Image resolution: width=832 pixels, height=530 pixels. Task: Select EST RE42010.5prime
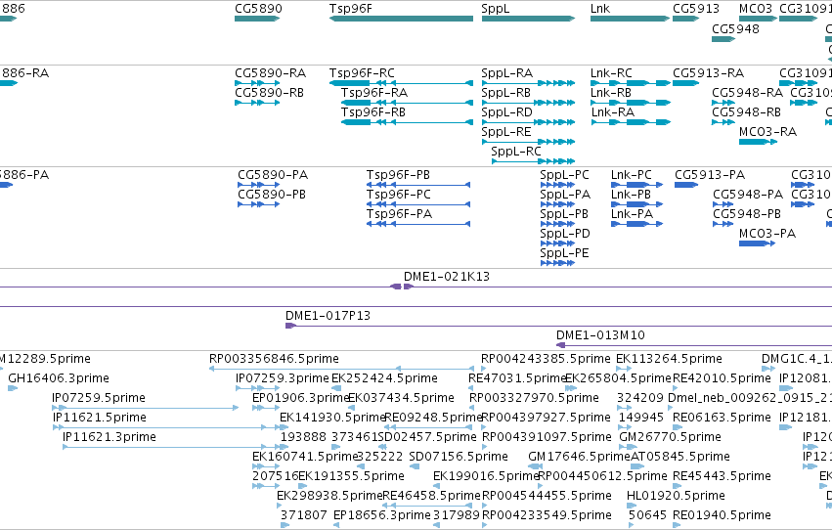[677, 388]
